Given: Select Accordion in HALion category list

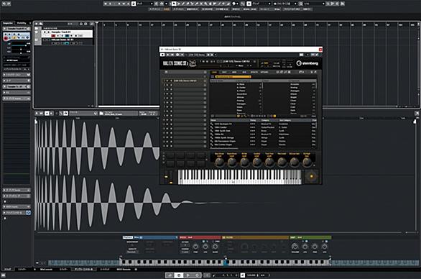Looking at the screenshot, I should point(242,94).
